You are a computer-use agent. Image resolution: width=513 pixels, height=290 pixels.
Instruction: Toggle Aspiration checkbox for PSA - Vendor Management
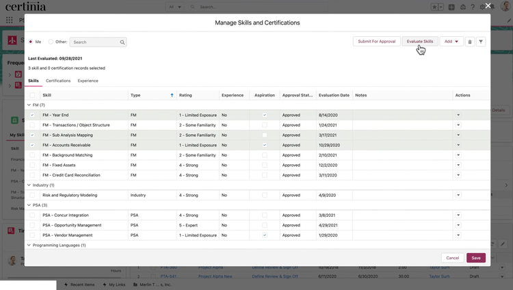click(x=265, y=235)
